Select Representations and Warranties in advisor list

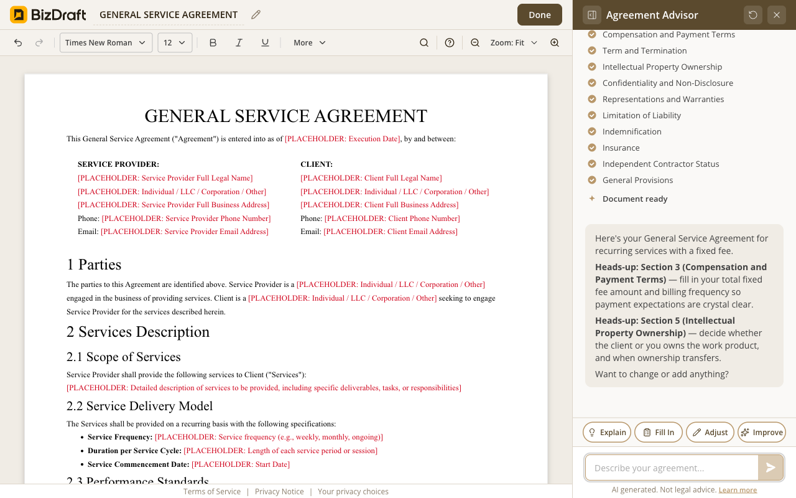(663, 99)
